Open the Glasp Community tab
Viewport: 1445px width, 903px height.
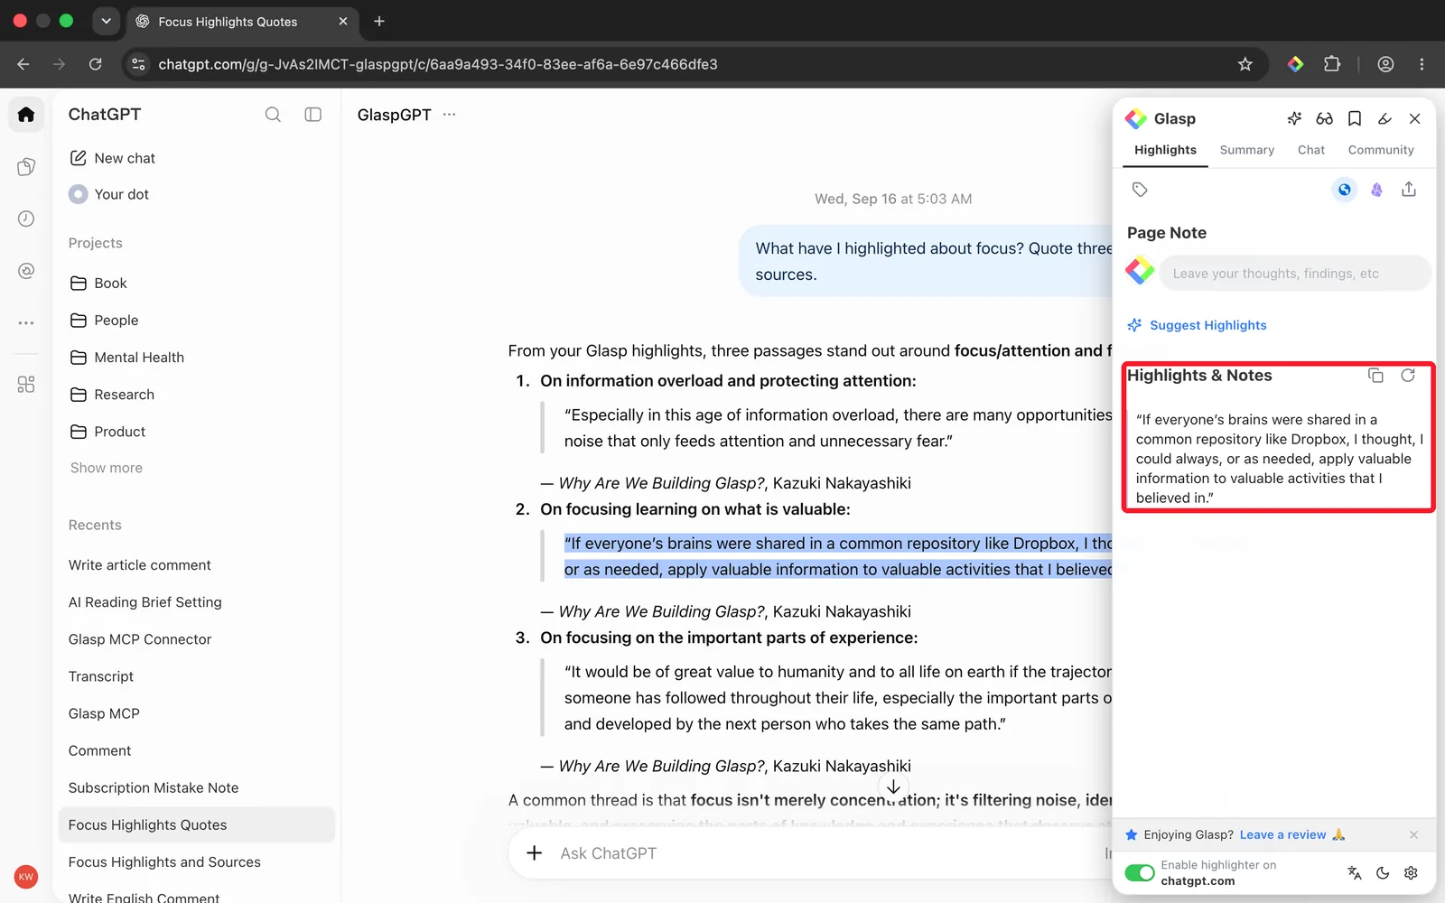1381,150
